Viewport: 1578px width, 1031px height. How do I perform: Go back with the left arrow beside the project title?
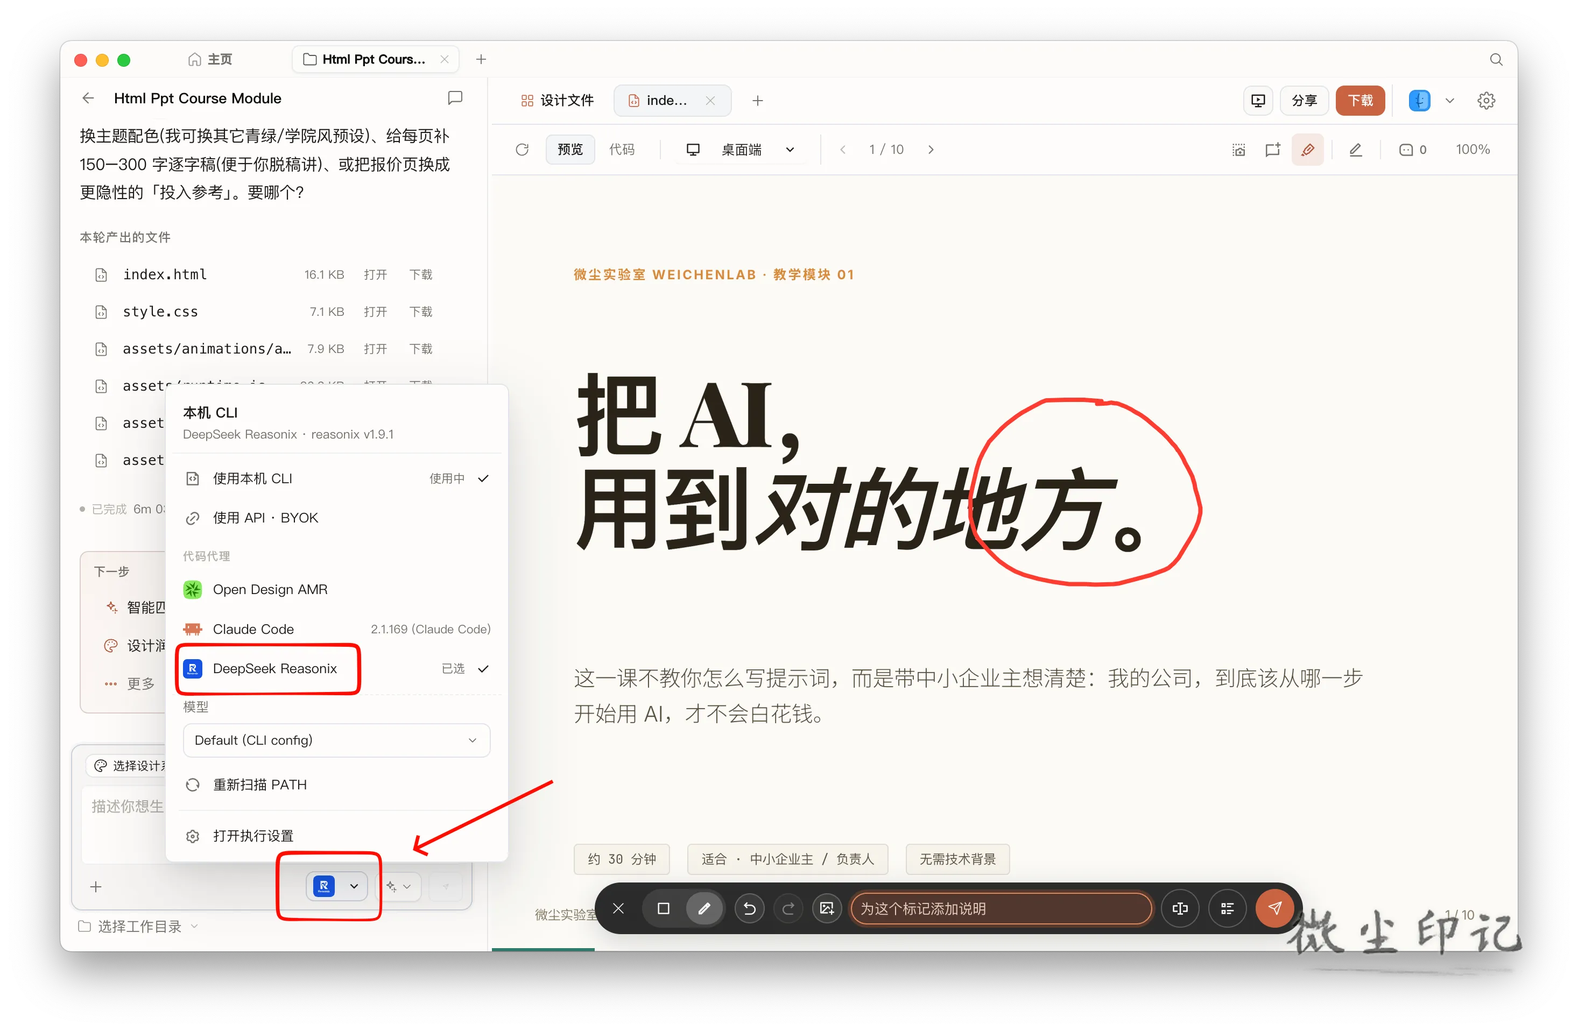point(88,99)
